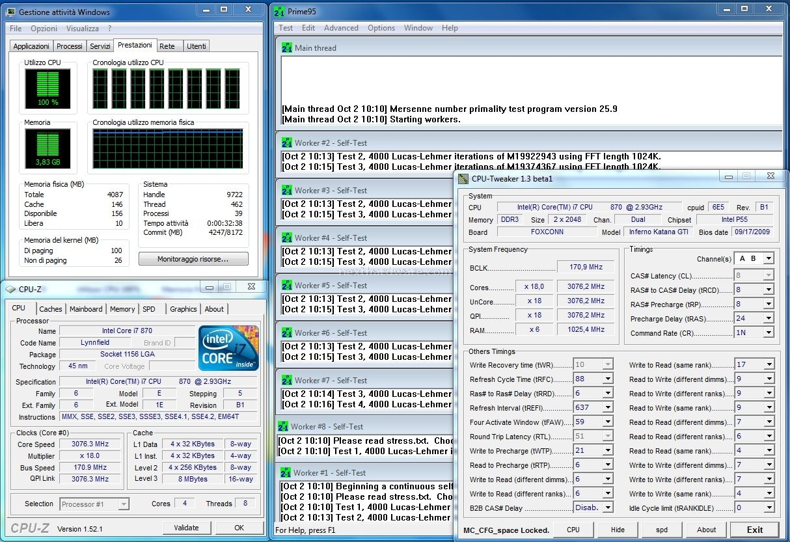
Task: Open the Advanced menu in Prime95
Action: [x=341, y=28]
